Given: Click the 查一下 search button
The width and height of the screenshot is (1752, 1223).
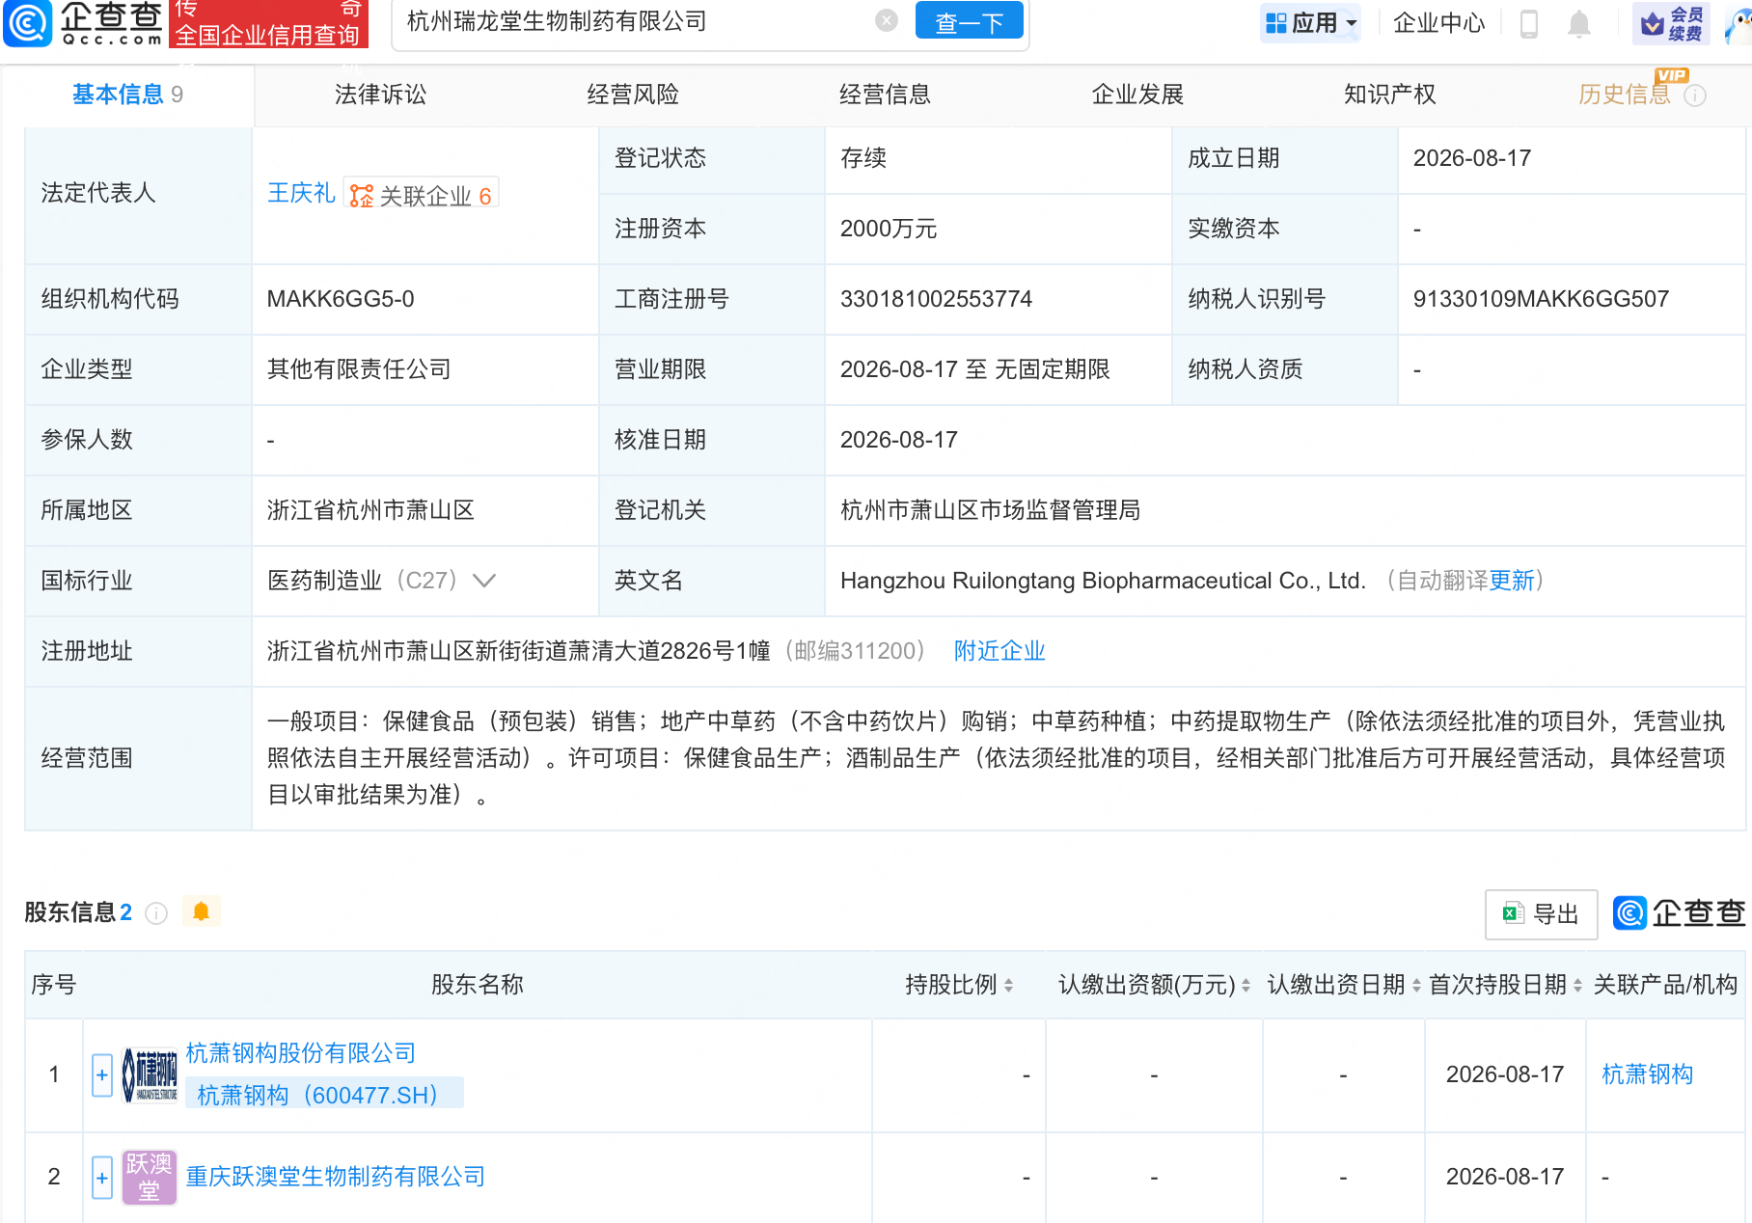Looking at the screenshot, I should (969, 22).
